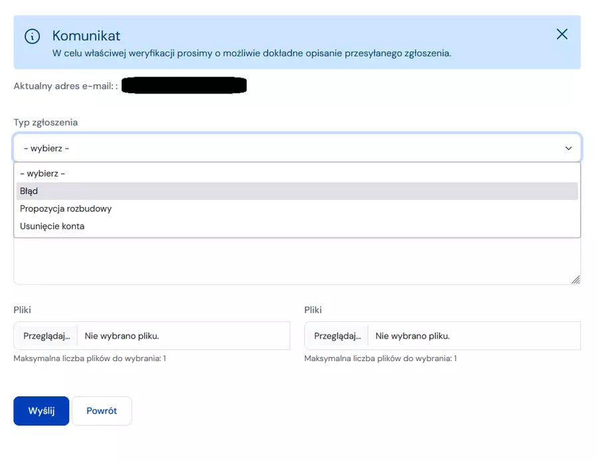Submit the form with Wyślij
This screenshot has width=598, height=462.
coord(41,411)
